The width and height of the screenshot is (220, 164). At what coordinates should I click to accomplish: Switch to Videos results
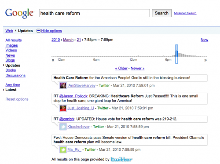(x=11, y=50)
